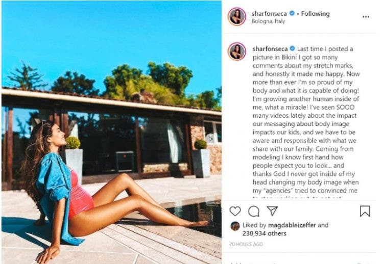Click verified badge next to header username
This screenshot has width=383, height=264.
coord(292,13)
